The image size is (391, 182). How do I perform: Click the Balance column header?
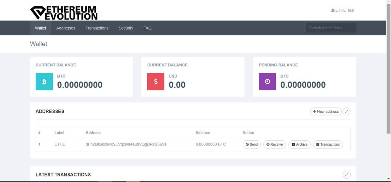coord(203,133)
